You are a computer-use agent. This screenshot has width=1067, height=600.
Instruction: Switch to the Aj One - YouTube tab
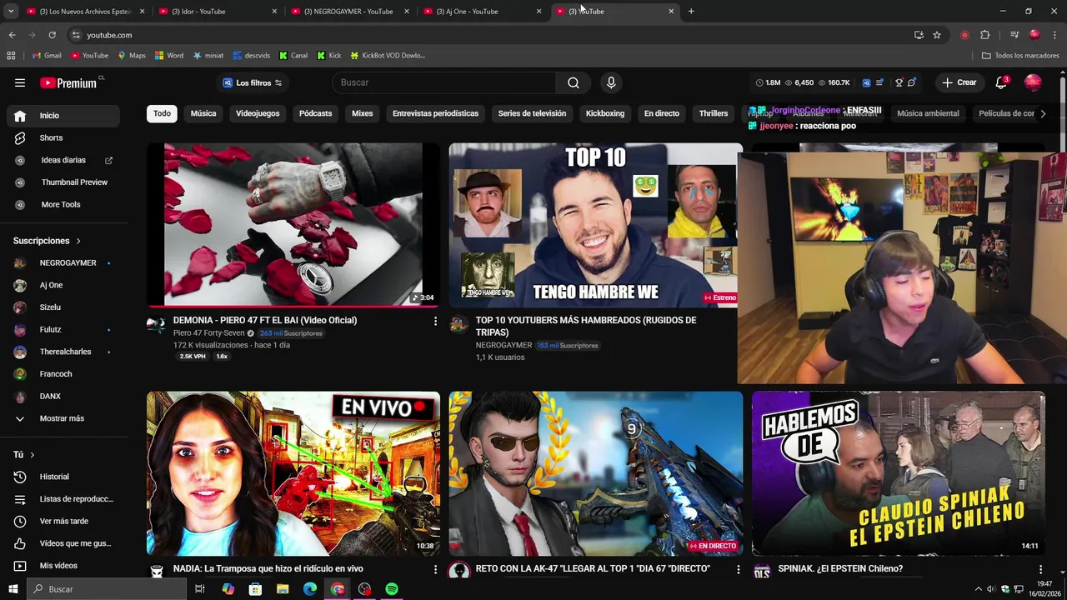click(x=482, y=11)
